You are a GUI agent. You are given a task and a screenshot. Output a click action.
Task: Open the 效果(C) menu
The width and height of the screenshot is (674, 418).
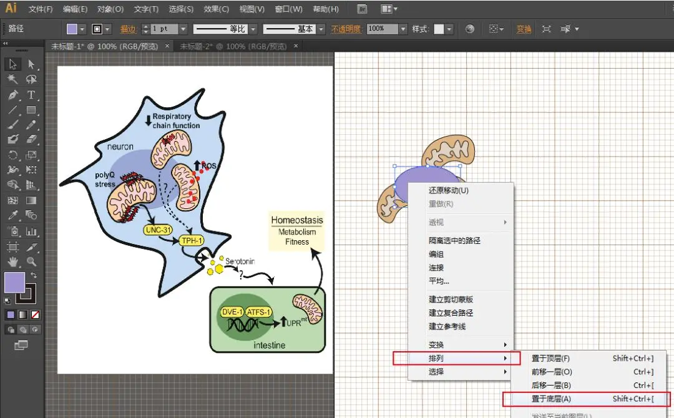point(216,9)
